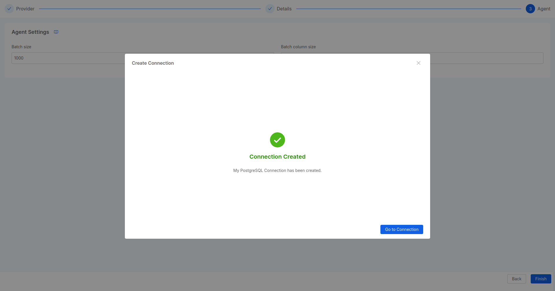Select the Details step in the wizard stepper
The height and width of the screenshot is (291, 555).
point(285,9)
